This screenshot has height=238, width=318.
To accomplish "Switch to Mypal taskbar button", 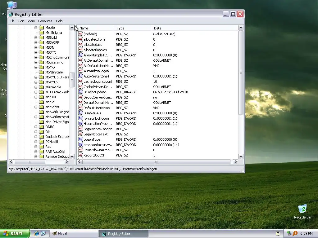I will (74, 233).
